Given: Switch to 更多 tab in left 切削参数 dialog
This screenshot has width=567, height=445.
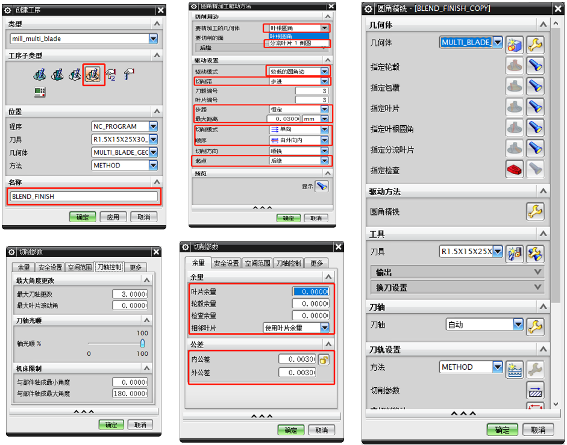Looking at the screenshot, I should 136,267.
